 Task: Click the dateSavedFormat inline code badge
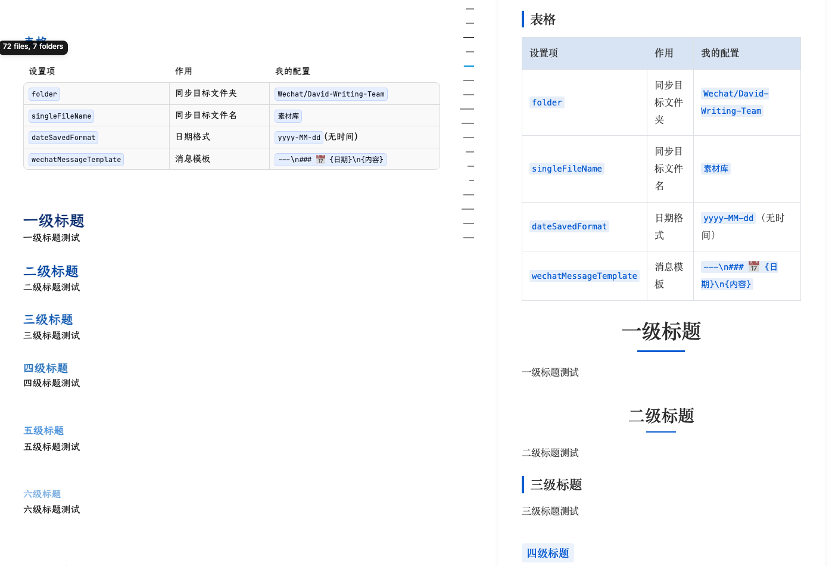tap(63, 137)
